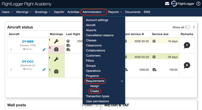Select User permissions menu entry
The width and height of the screenshot is (202, 110).
[x=97, y=101]
